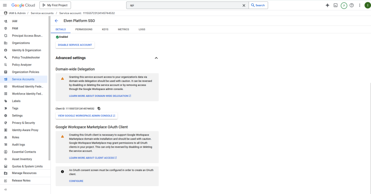The height and width of the screenshot is (194, 371).
Task: Switch to the Details tab
Action: click(x=61, y=29)
